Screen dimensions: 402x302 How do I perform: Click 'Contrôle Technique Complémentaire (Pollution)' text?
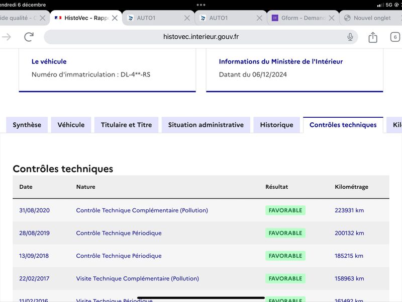pos(142,210)
